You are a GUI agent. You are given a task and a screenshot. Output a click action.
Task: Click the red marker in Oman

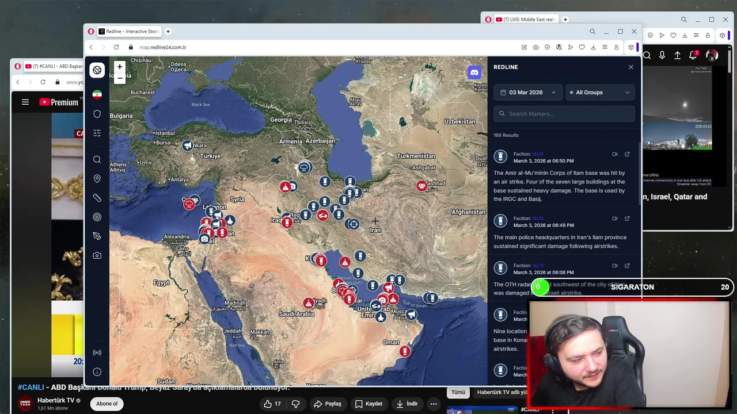405,351
